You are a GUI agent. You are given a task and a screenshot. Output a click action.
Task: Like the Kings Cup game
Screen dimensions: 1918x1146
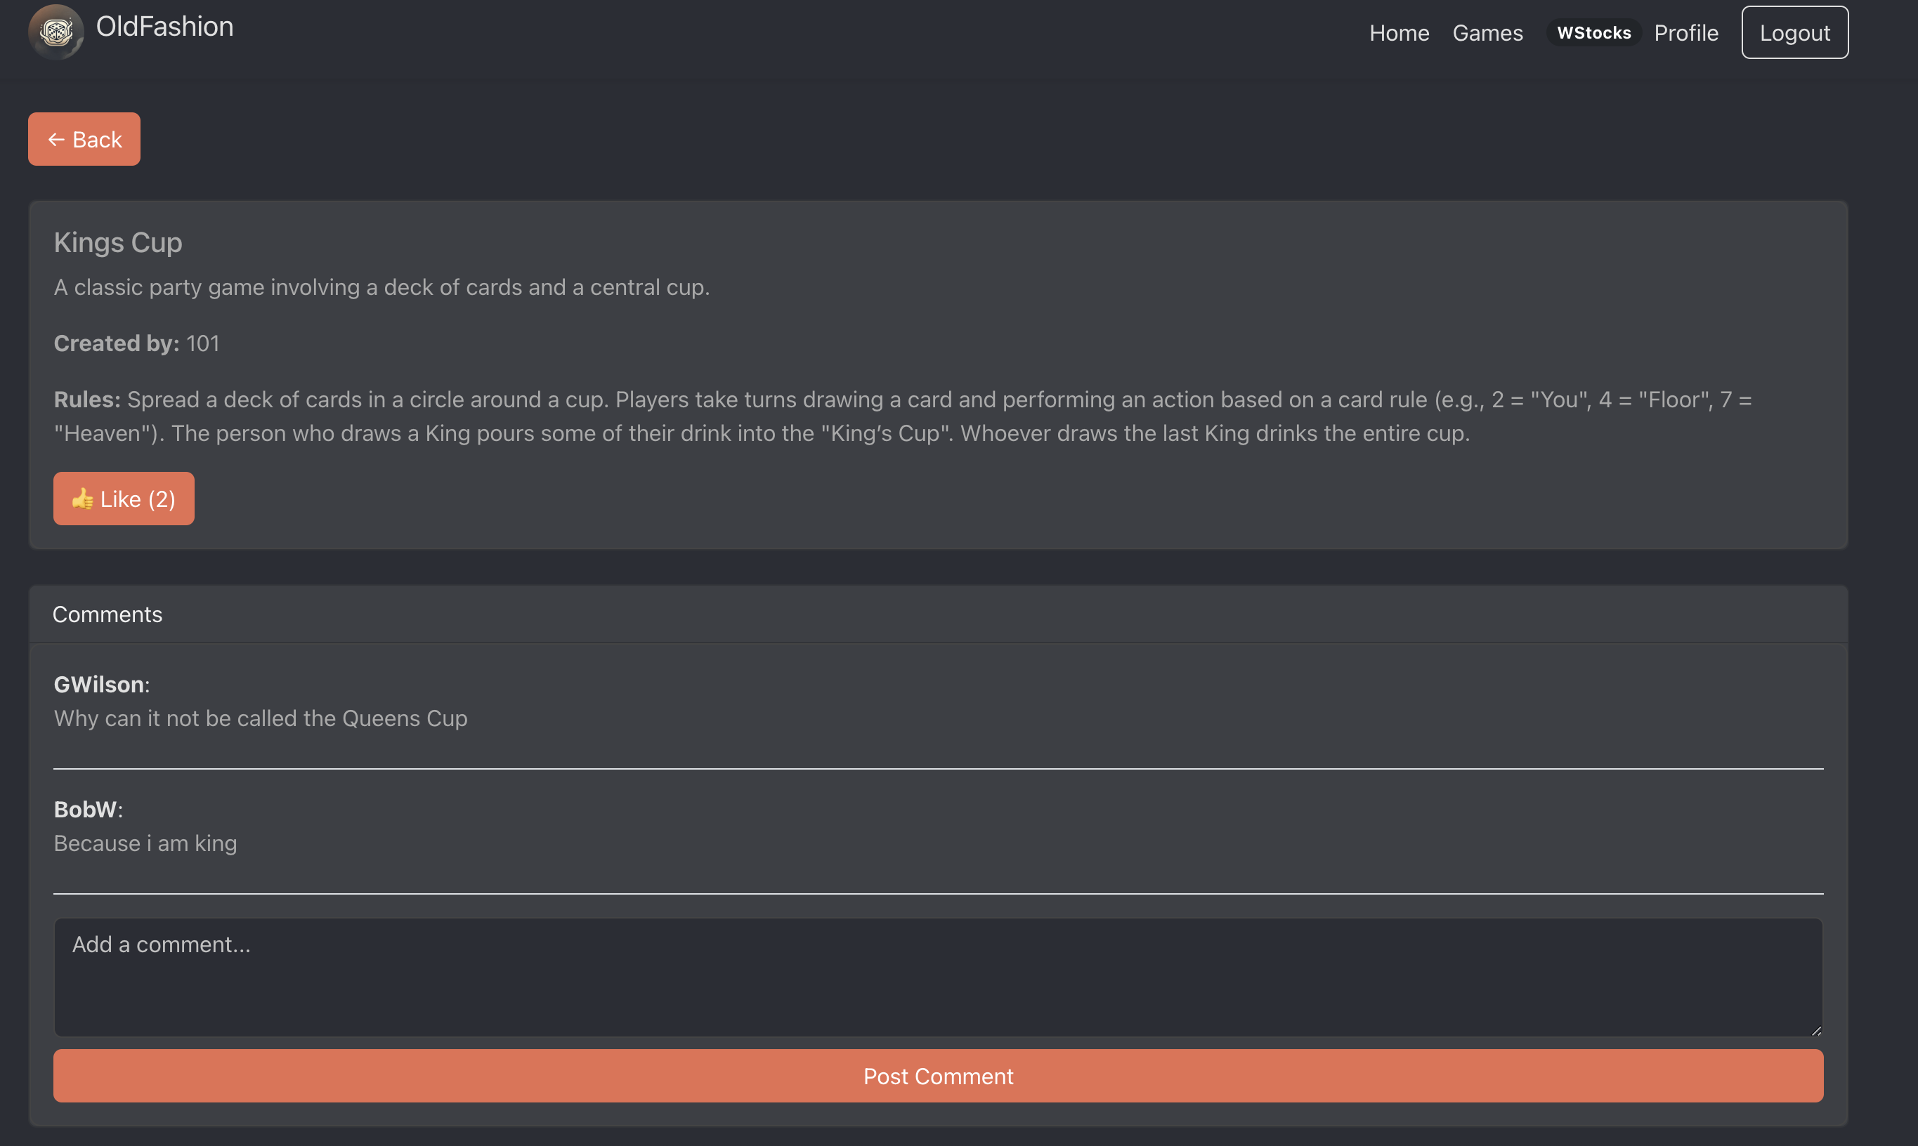(124, 499)
